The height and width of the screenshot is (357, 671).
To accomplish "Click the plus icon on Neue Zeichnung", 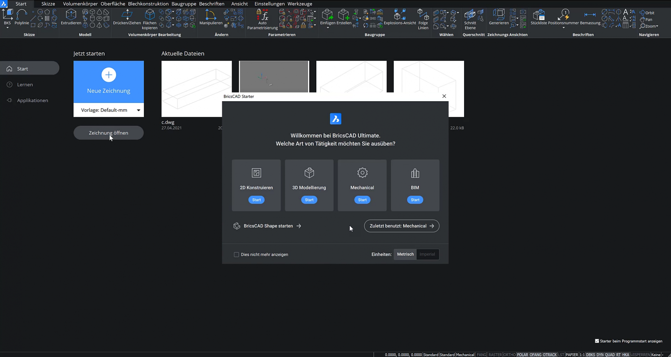I will [x=109, y=75].
